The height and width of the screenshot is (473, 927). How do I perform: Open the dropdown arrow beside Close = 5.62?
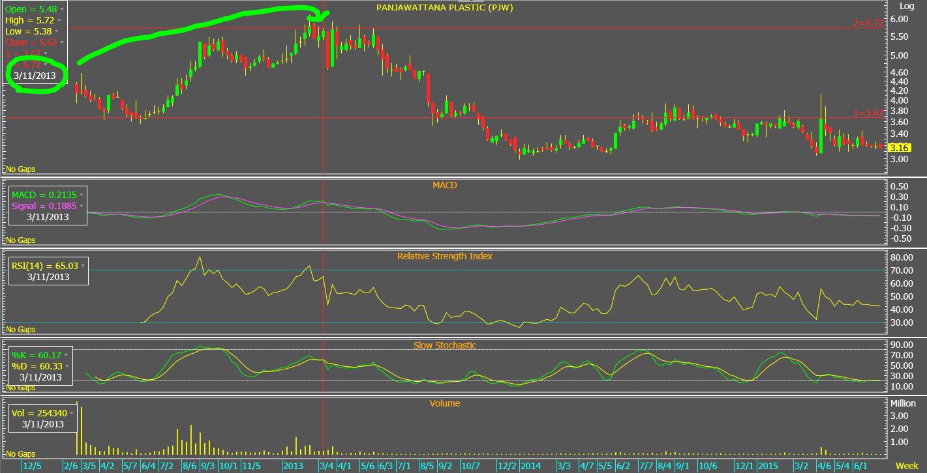tap(62, 42)
